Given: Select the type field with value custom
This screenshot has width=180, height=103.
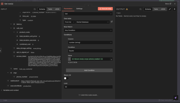Looking at the screenshot, I should click(24, 20).
